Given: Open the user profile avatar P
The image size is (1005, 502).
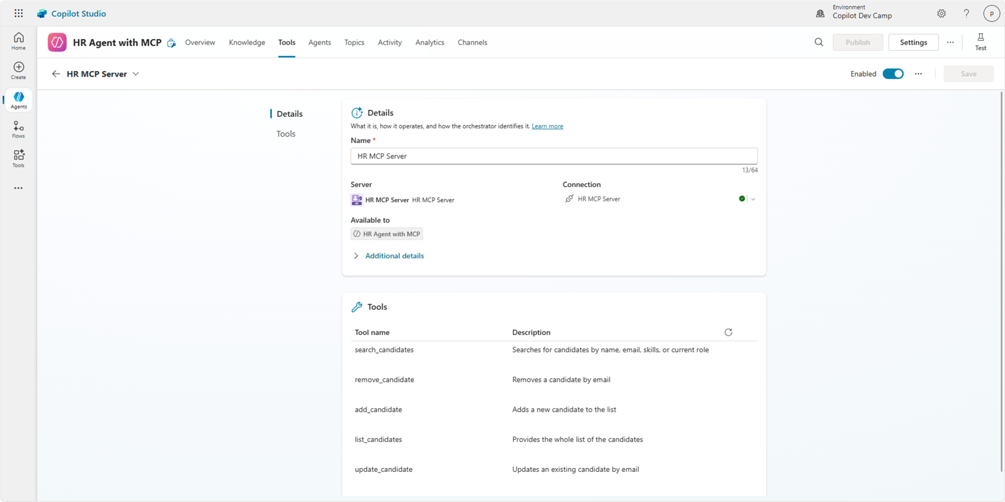Looking at the screenshot, I should click(991, 13).
